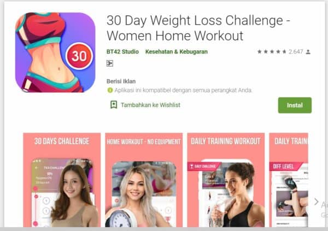Image resolution: width=328 pixels, height=231 pixels.
Task: Open the partially visible Diff Level screenshot
Action: 289,180
